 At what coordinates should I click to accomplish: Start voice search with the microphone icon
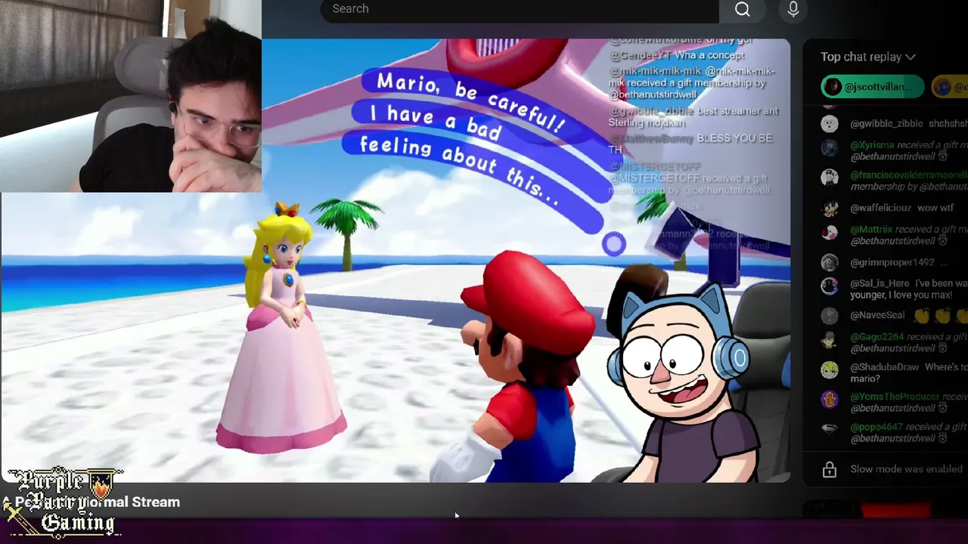click(x=793, y=9)
